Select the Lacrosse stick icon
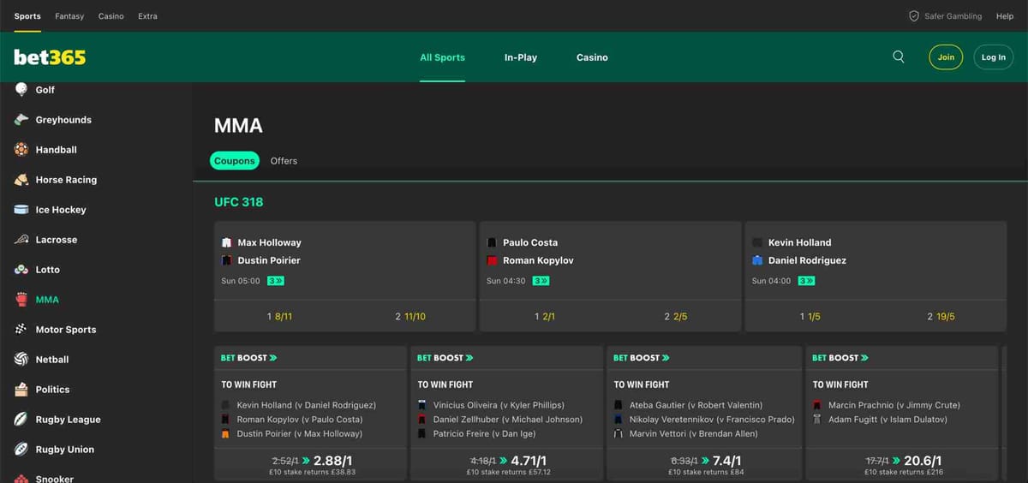The image size is (1028, 483). coord(21,240)
